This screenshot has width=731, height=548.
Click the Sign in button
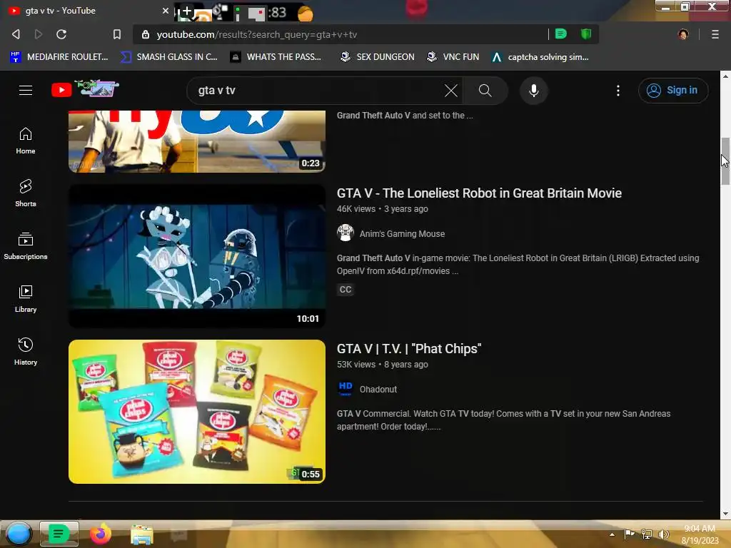click(x=672, y=91)
